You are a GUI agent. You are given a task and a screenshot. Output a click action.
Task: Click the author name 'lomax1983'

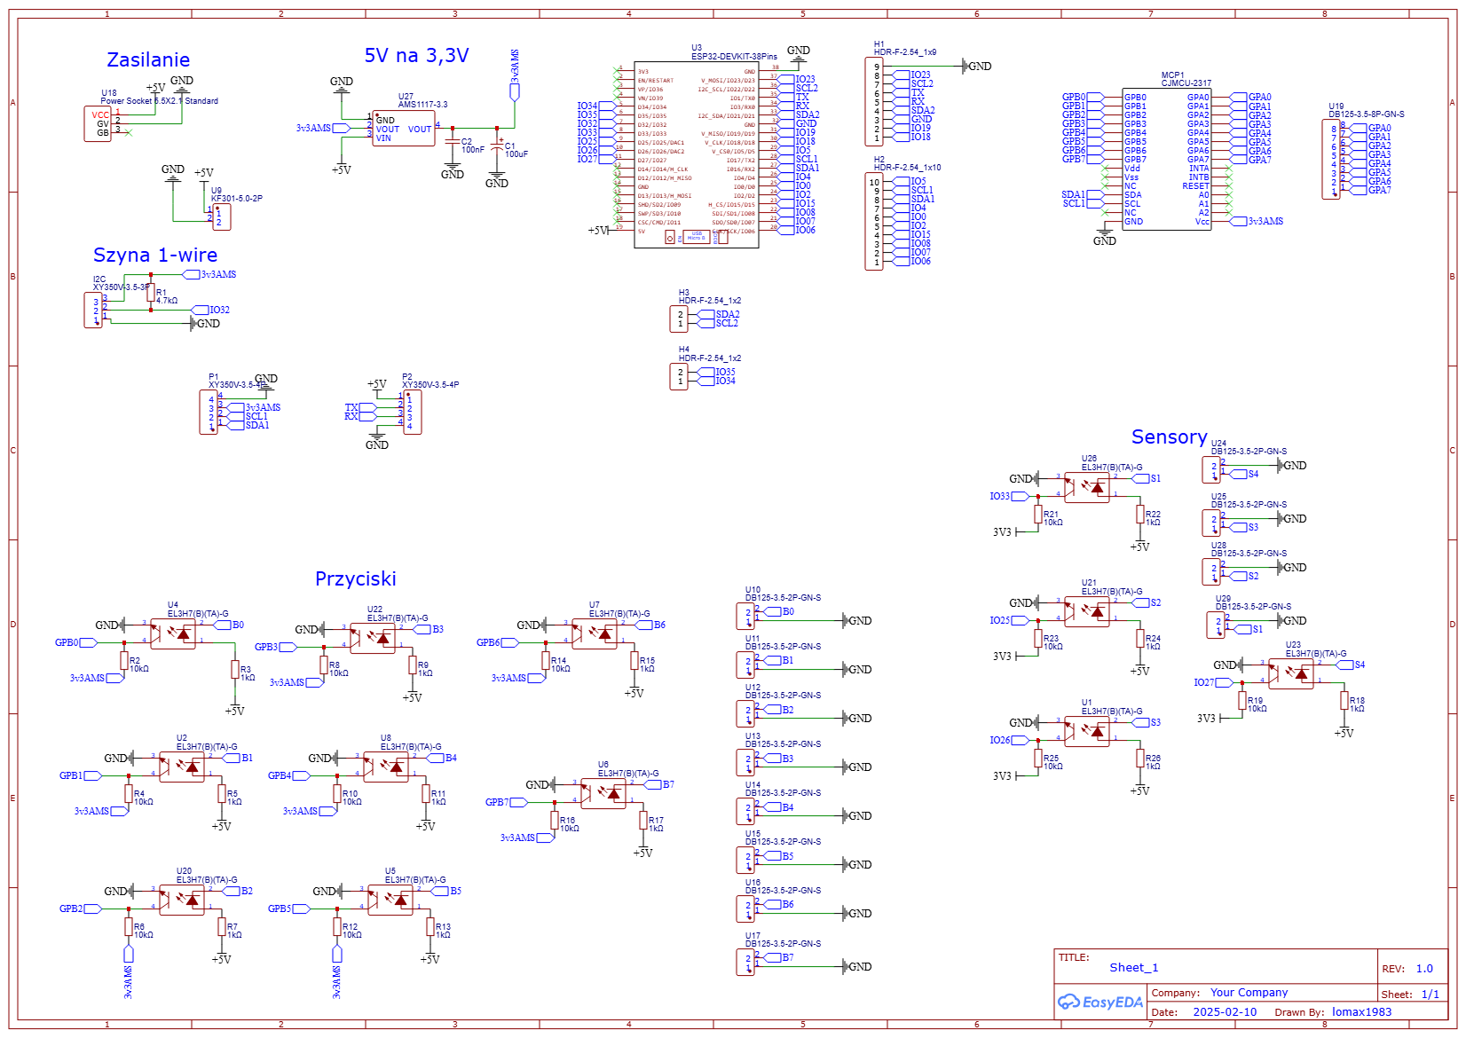(x=1361, y=1012)
